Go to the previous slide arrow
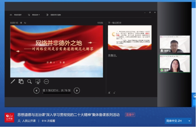The image size is (196, 127). (36, 91)
